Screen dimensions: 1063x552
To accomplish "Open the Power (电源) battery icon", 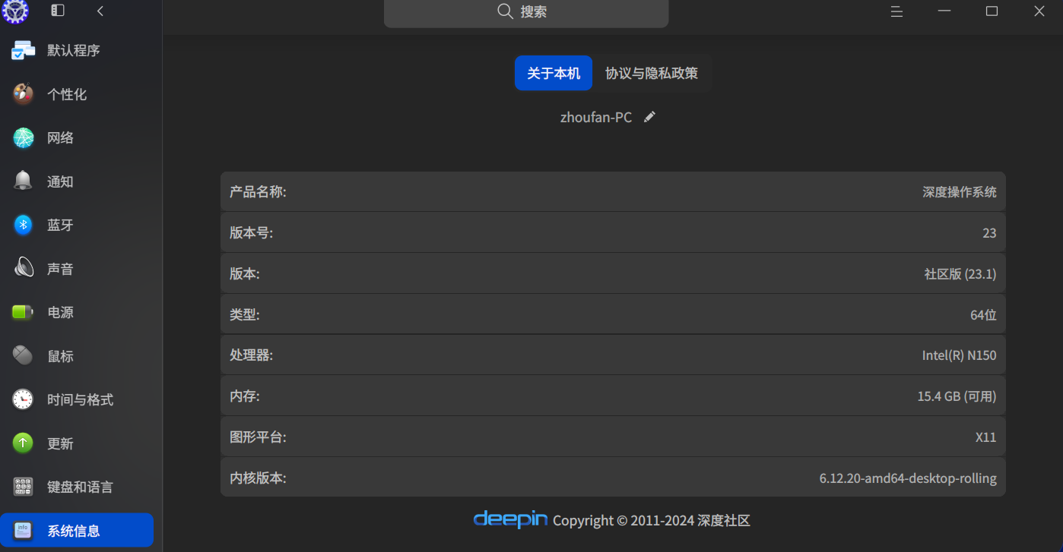I will pos(23,312).
